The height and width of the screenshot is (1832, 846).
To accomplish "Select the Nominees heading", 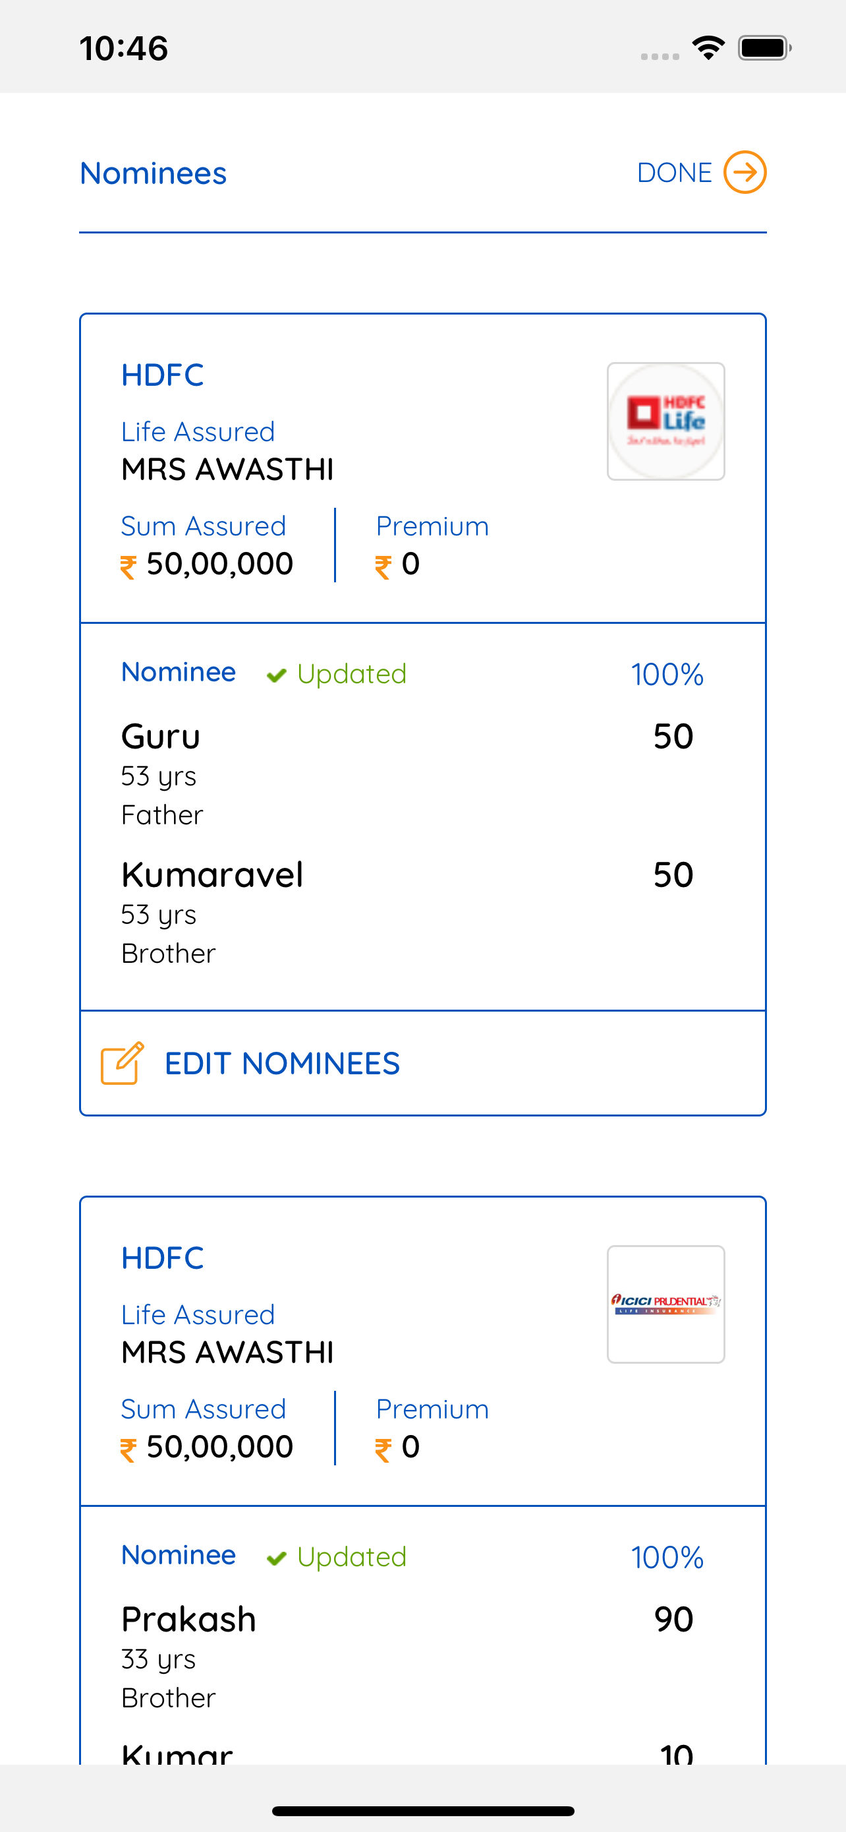I will [x=154, y=173].
